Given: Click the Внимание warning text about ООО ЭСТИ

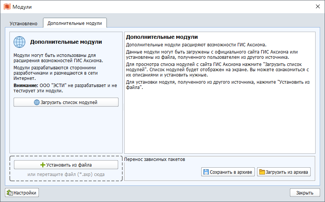Looking at the screenshot, I should [x=65, y=88].
